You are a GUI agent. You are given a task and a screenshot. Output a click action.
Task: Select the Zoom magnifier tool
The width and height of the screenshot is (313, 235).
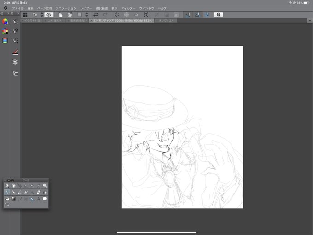(x=7, y=186)
